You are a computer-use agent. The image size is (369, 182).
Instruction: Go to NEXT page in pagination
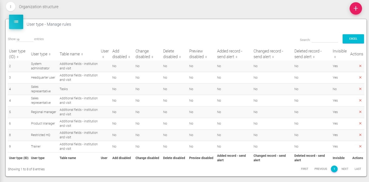point(345,169)
